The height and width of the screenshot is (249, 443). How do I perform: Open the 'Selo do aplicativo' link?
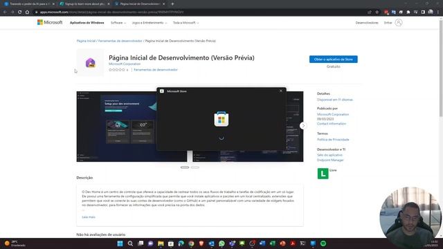click(x=329, y=155)
